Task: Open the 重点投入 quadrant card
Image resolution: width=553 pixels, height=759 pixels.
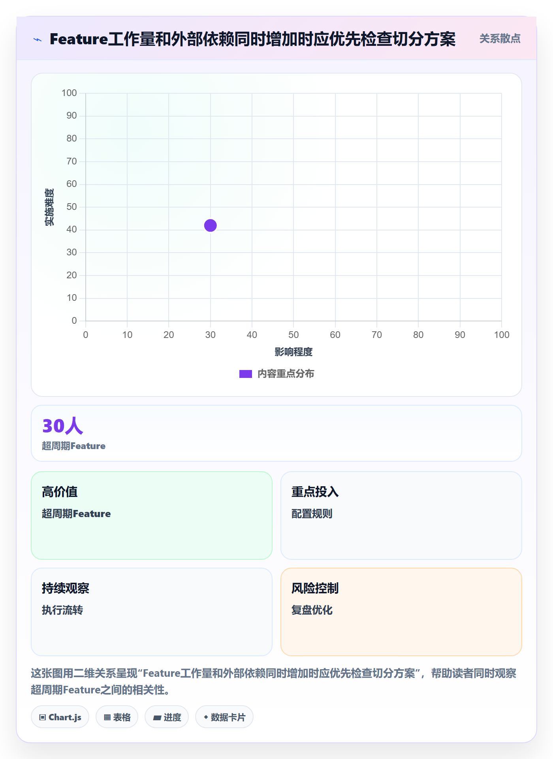Action: pyautogui.click(x=401, y=515)
